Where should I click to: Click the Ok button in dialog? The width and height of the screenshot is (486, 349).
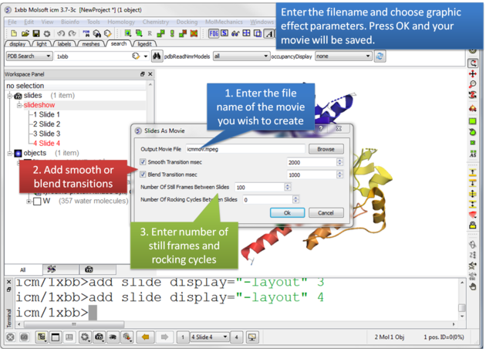[287, 213]
